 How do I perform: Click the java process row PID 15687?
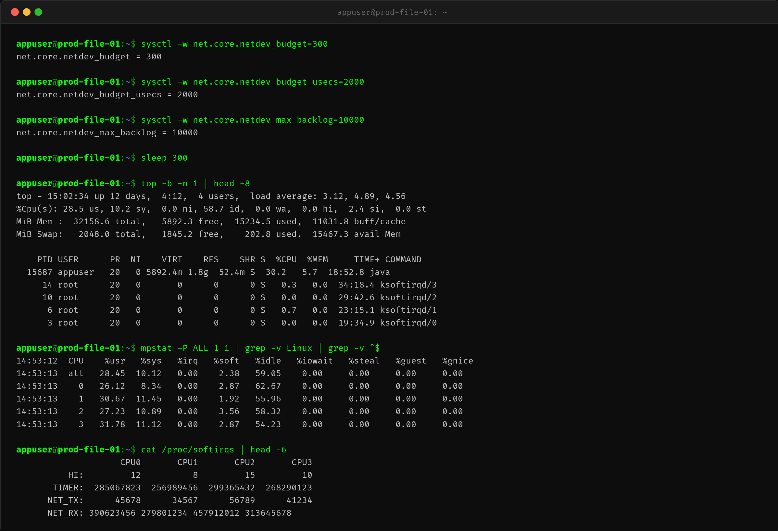click(208, 272)
